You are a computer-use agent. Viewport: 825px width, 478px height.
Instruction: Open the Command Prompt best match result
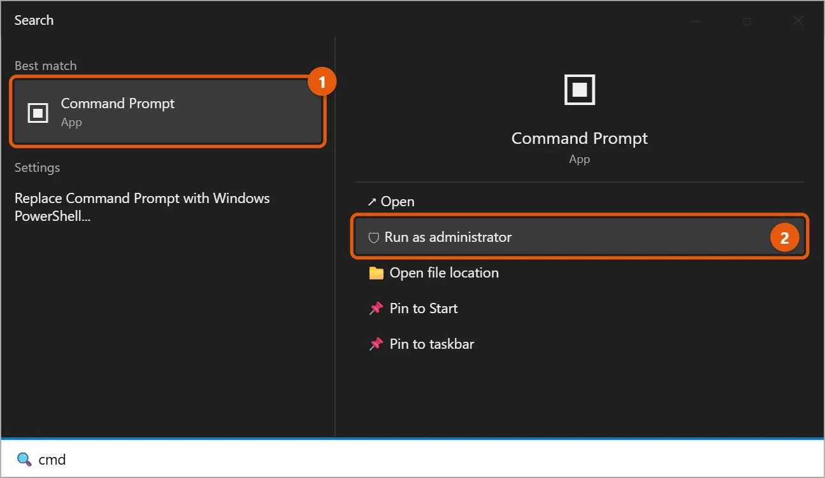tap(168, 112)
